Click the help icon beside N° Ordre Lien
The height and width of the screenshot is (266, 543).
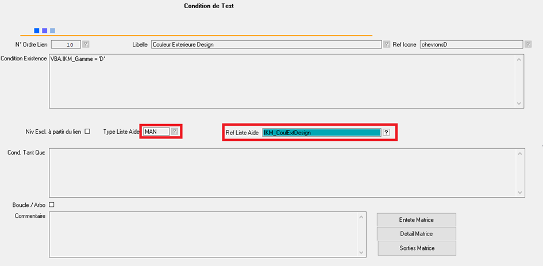[x=86, y=44]
